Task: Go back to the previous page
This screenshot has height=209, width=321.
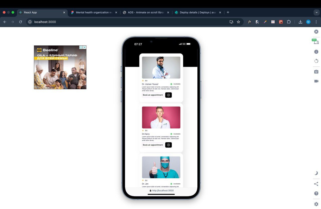Action: coord(5,22)
